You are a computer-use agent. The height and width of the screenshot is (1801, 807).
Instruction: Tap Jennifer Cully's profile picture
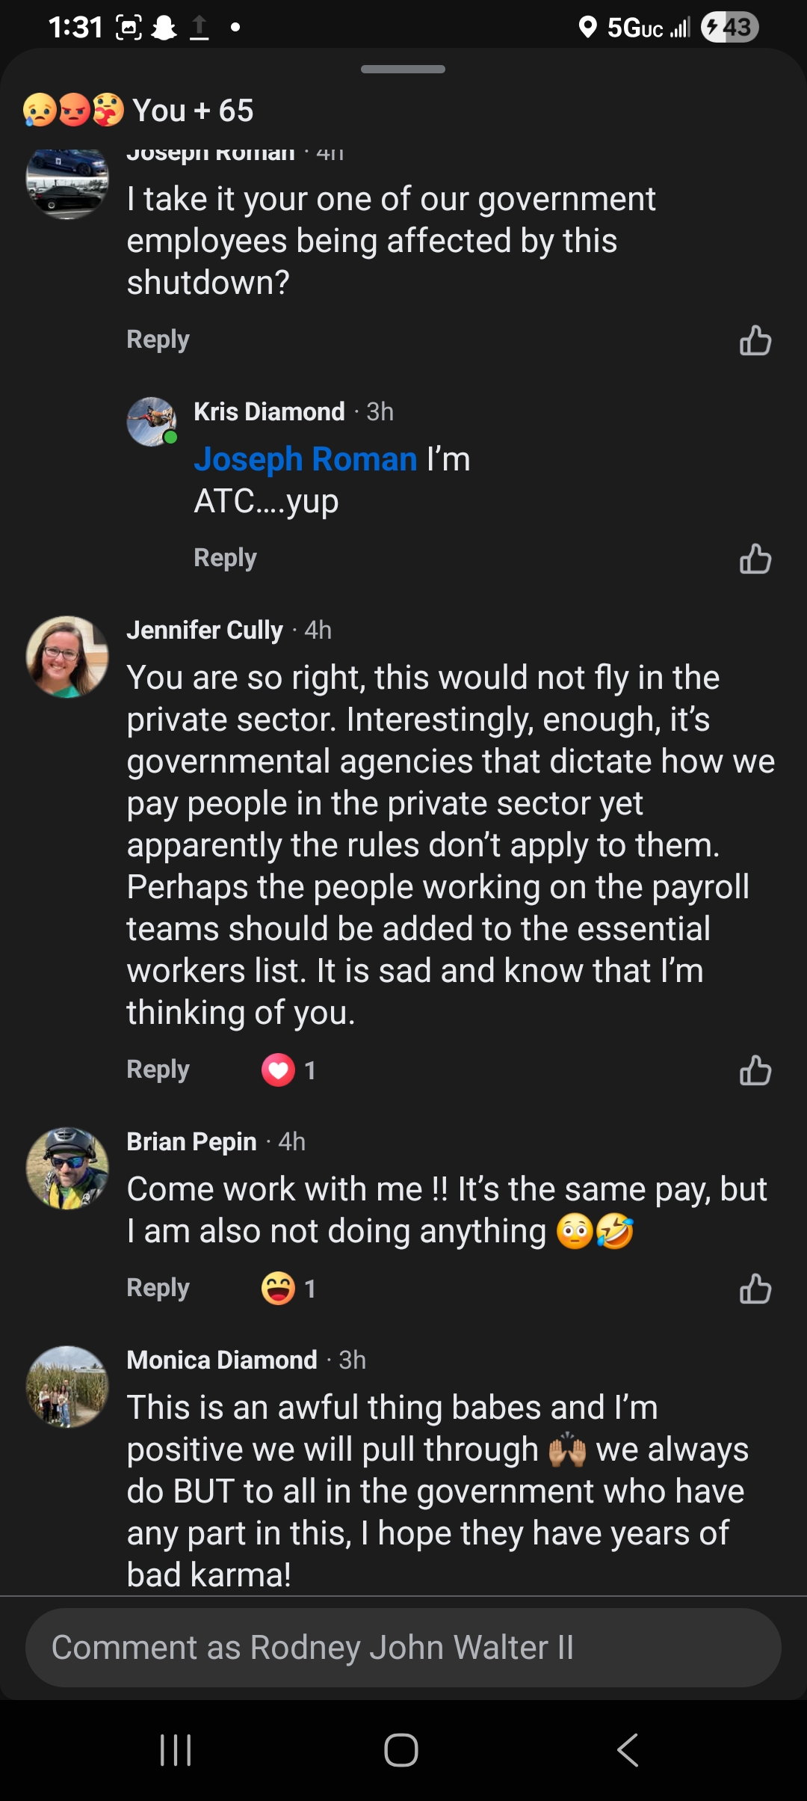(67, 657)
